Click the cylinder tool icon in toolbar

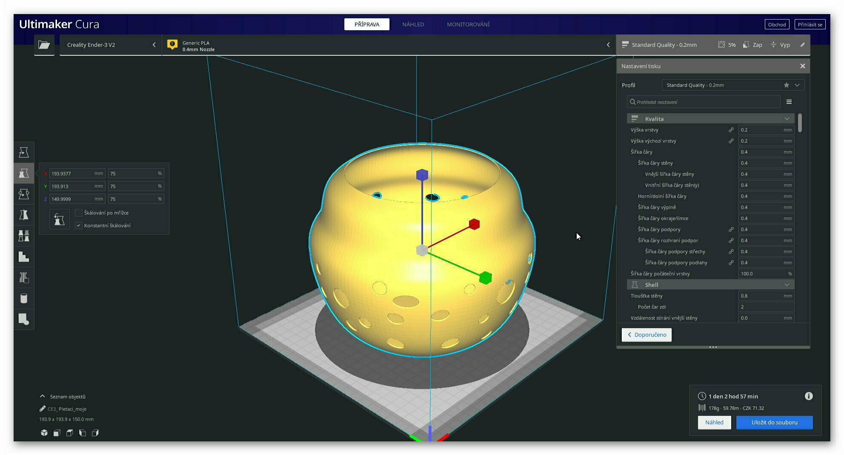click(x=24, y=298)
